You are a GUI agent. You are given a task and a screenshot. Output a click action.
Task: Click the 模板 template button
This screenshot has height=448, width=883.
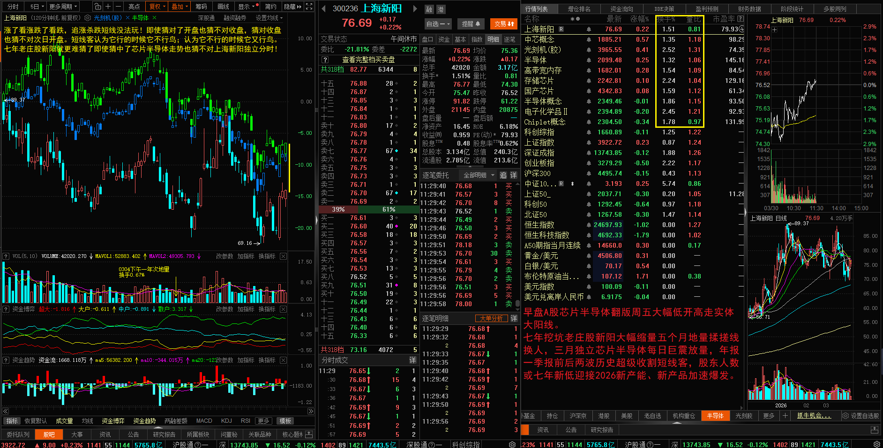click(x=285, y=421)
